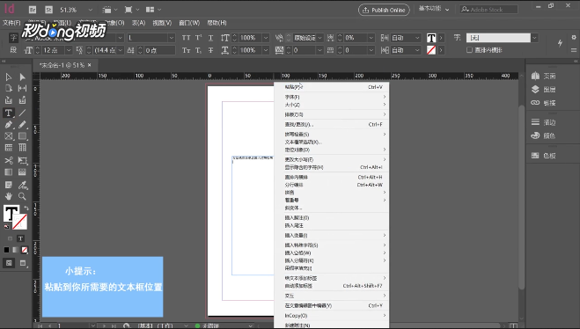The width and height of the screenshot is (580, 329).
Task: Select the Type tool
Action: pyautogui.click(x=9, y=113)
